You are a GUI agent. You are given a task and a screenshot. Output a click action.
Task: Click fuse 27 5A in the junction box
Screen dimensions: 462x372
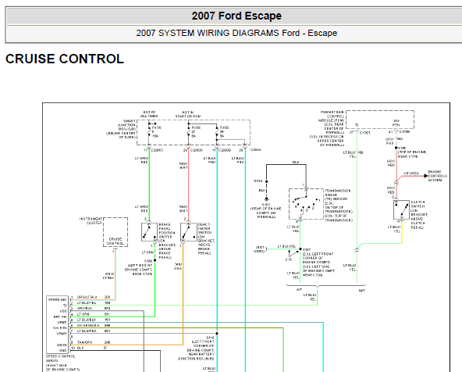point(189,132)
